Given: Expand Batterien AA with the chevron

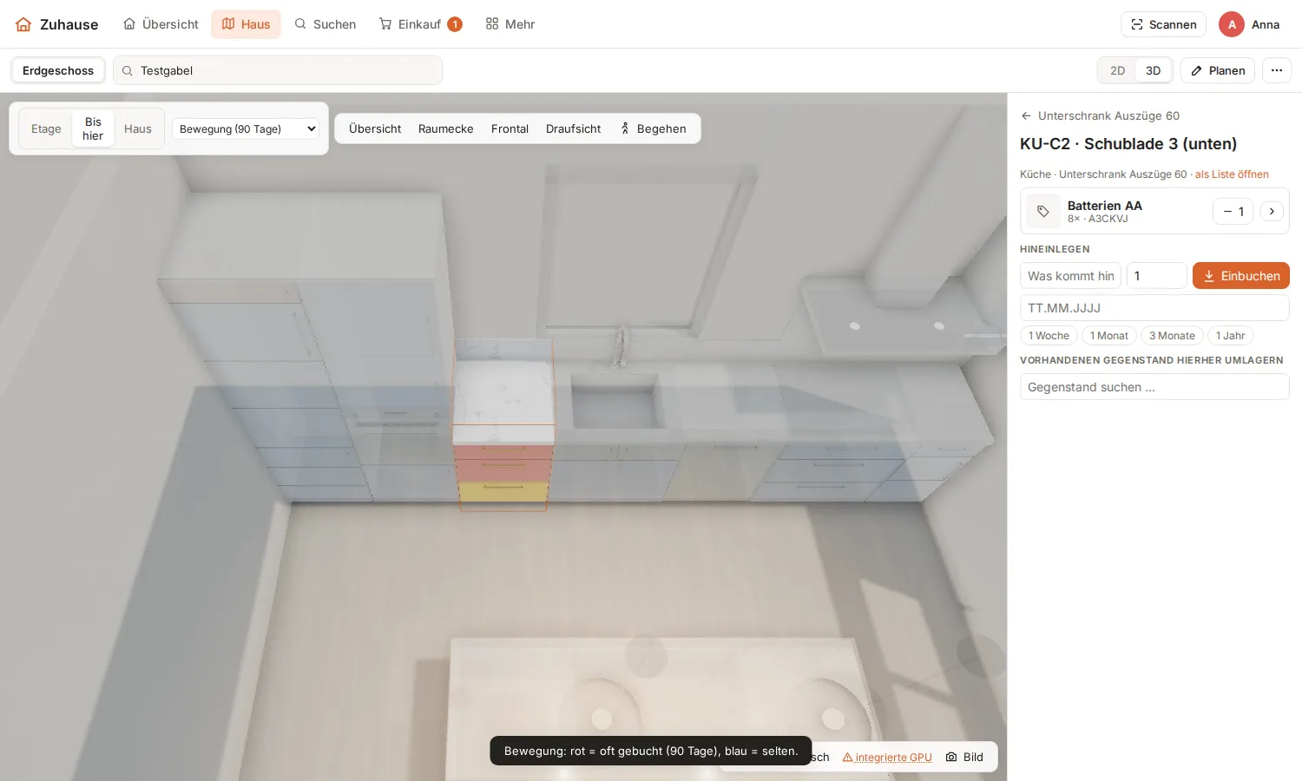Looking at the screenshot, I should coord(1272,211).
